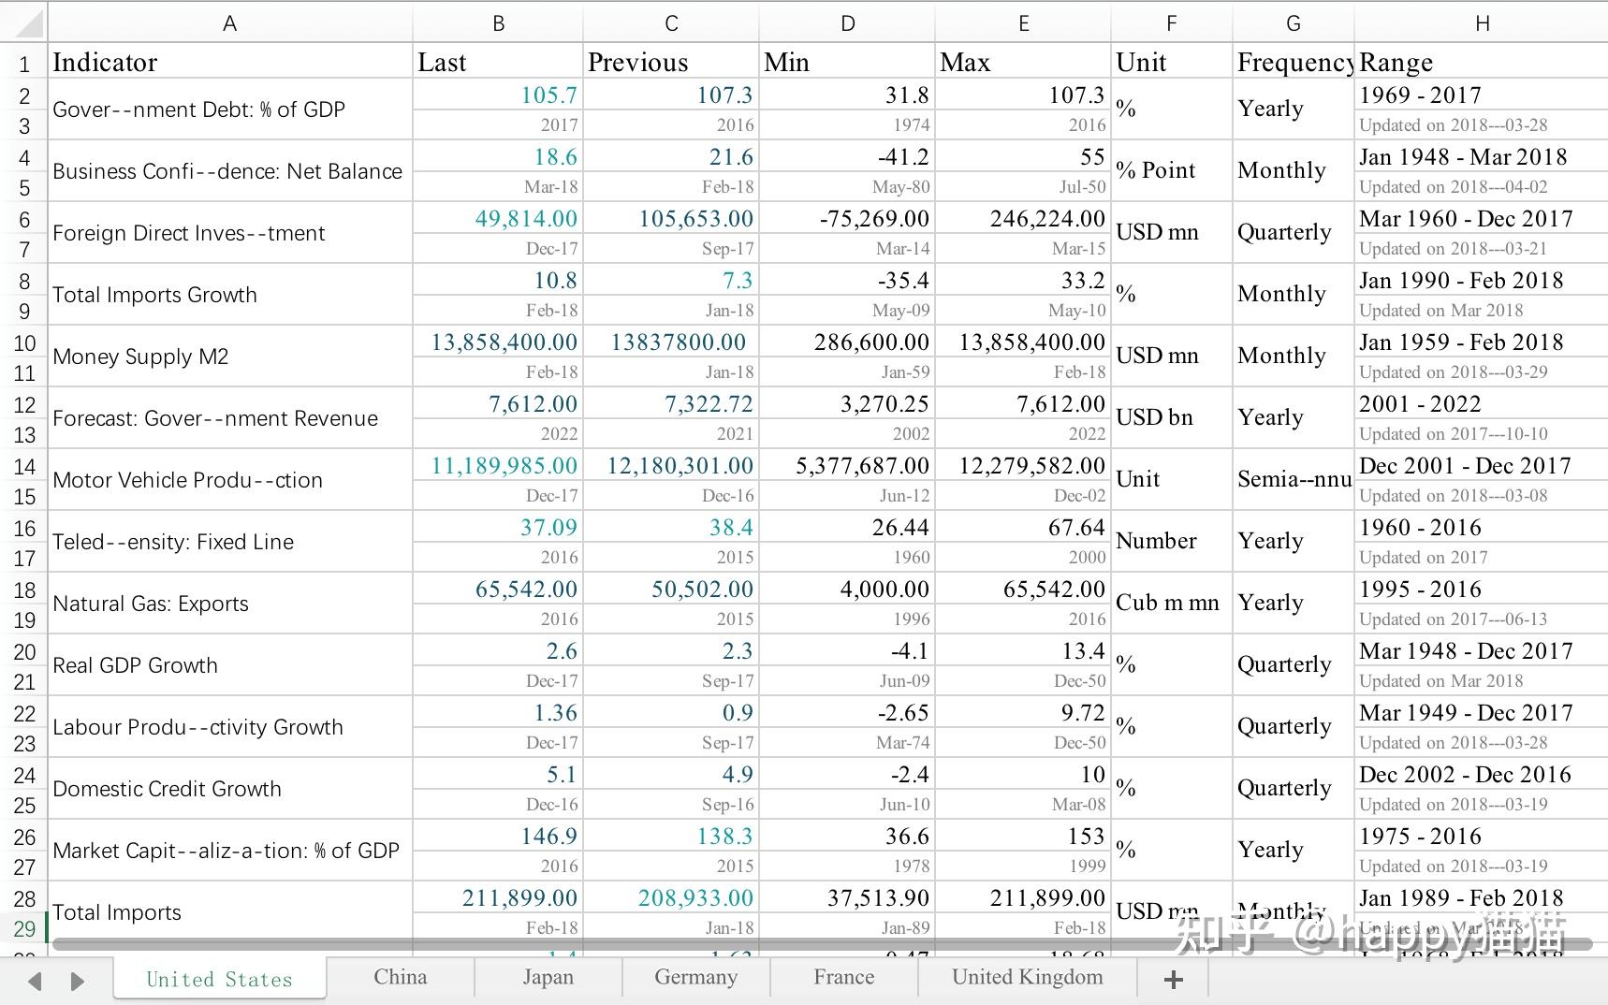This screenshot has width=1608, height=1005.
Task: Switch to the China sheet tab
Action: pos(400,977)
